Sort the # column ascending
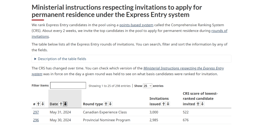 pyautogui.click(x=38, y=104)
